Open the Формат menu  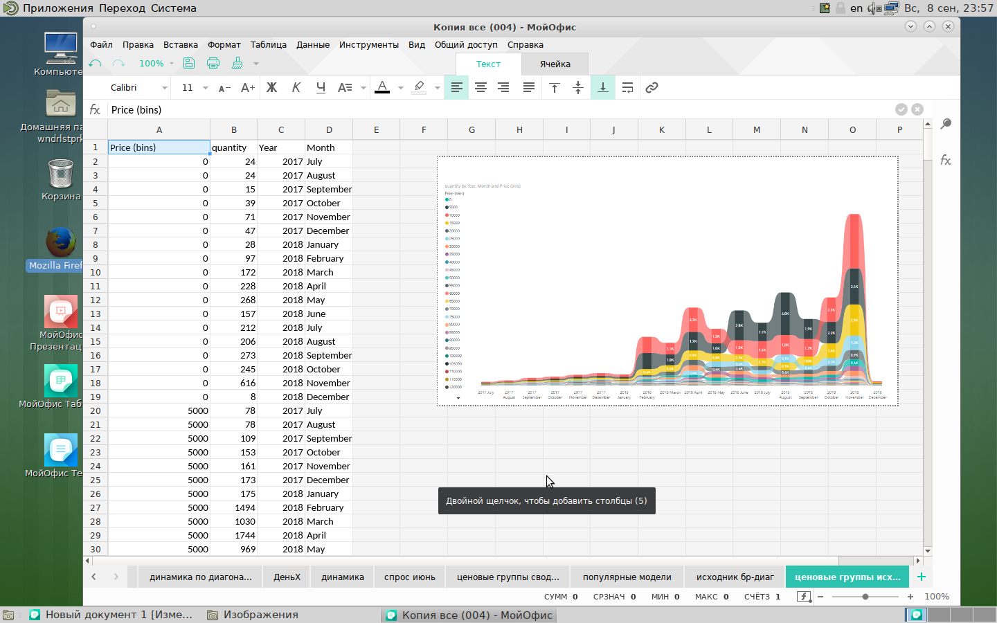pyautogui.click(x=224, y=45)
